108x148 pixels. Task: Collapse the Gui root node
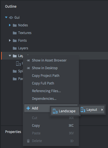click(x=6, y=17)
